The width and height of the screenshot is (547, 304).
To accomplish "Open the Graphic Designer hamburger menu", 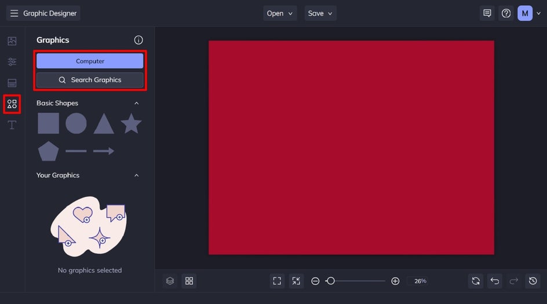I will point(14,13).
